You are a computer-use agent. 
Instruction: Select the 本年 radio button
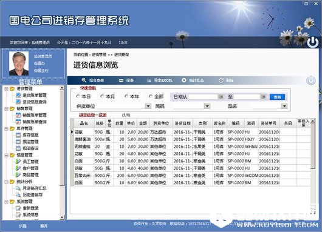(126, 96)
